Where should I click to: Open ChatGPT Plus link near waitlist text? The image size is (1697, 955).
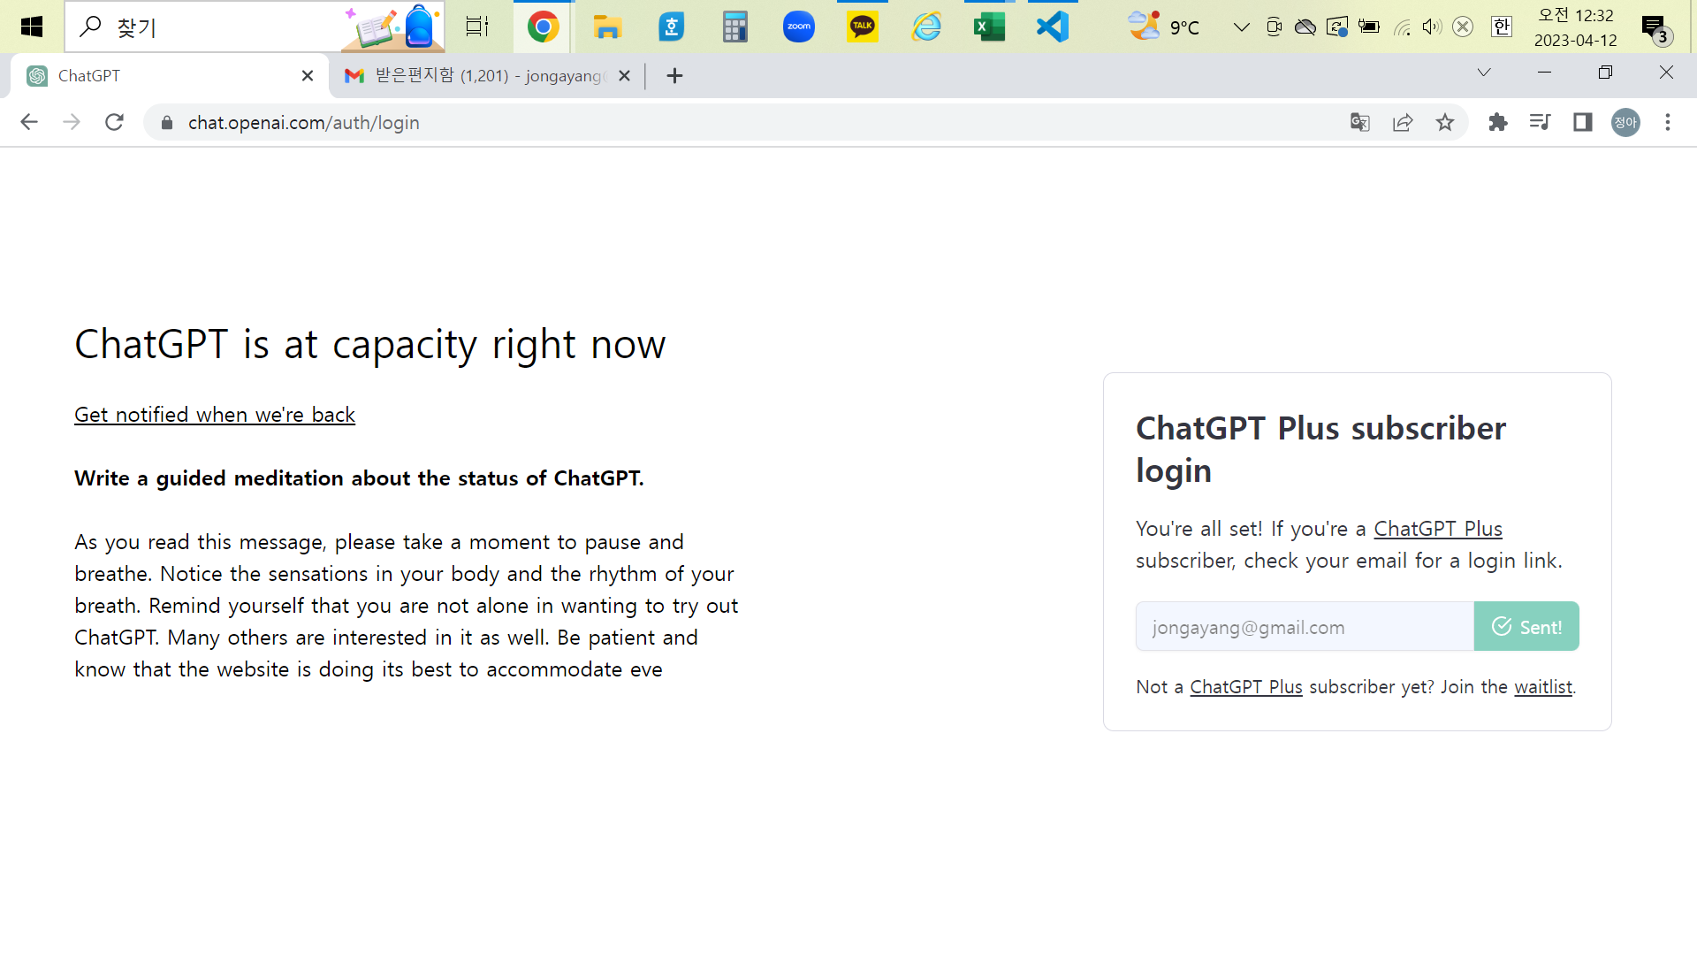[x=1246, y=687]
